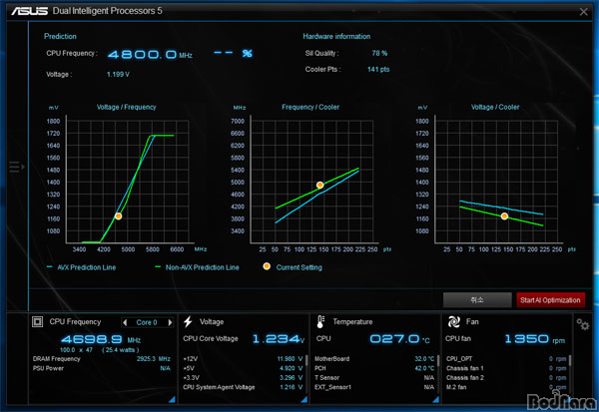
Task: Select next core with right arrow
Action: tap(170, 322)
